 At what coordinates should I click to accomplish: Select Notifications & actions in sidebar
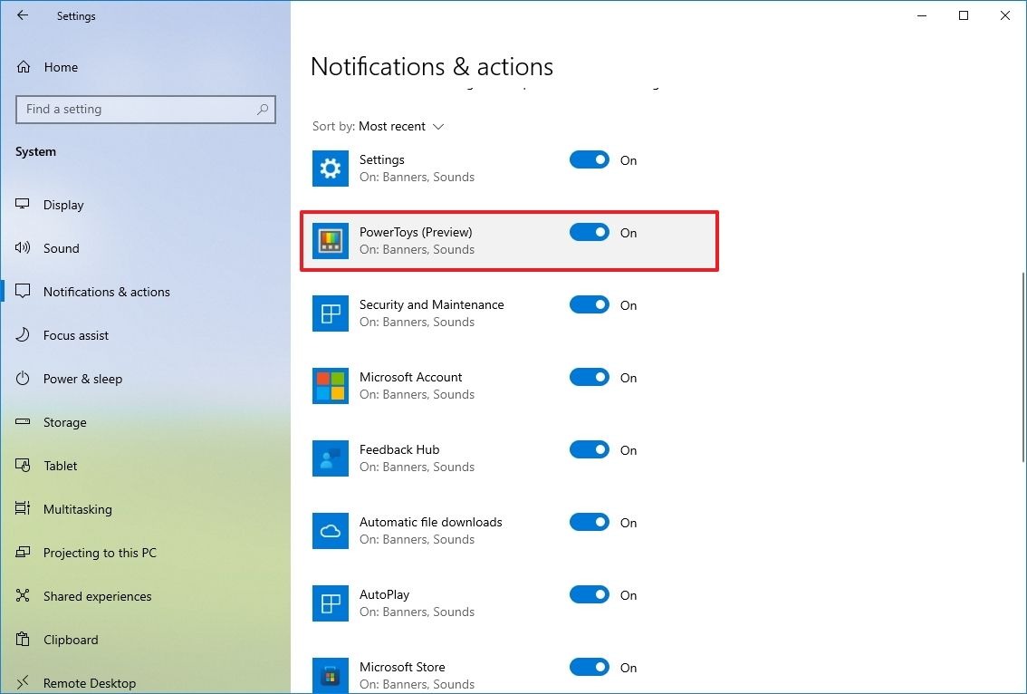146,292
